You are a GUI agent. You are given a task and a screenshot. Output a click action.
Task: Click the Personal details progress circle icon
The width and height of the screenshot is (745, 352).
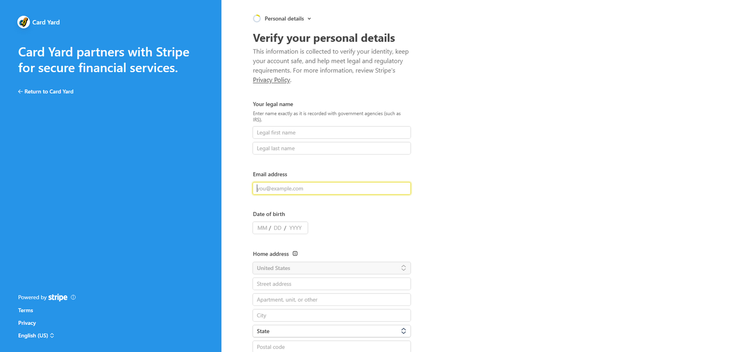(x=257, y=19)
